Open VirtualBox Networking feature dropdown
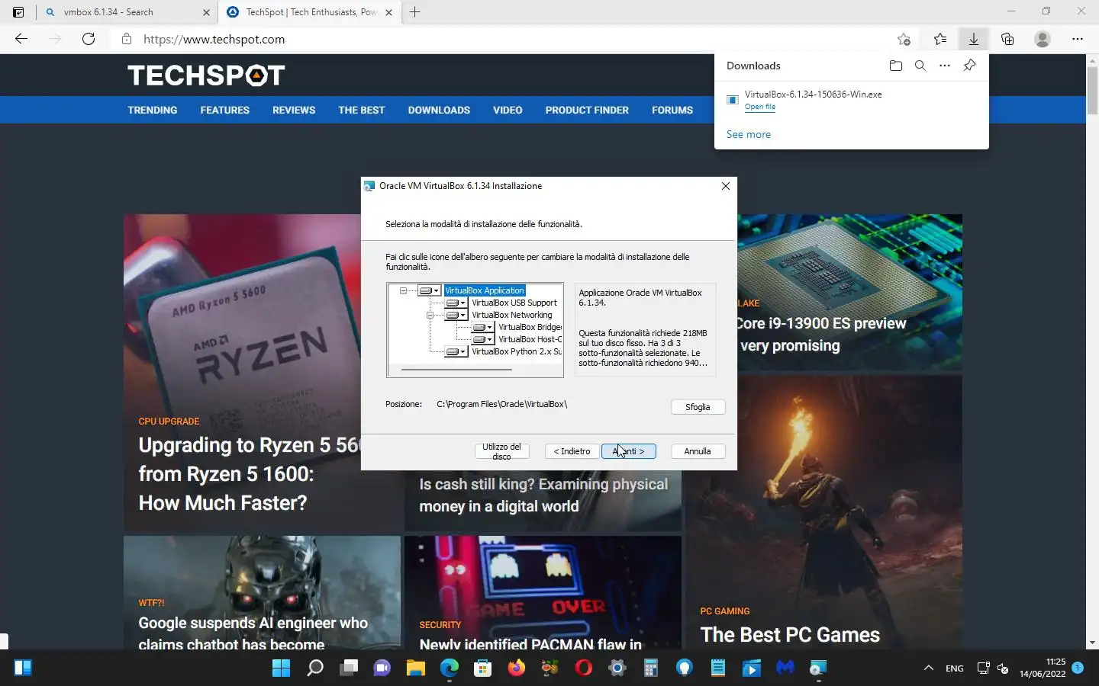Image resolution: width=1099 pixels, height=686 pixels. [x=456, y=315]
